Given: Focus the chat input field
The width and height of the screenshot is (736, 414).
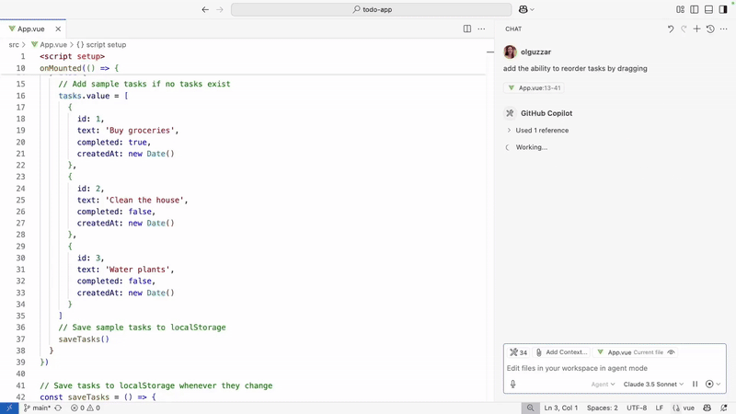Looking at the screenshot, I should (615, 368).
